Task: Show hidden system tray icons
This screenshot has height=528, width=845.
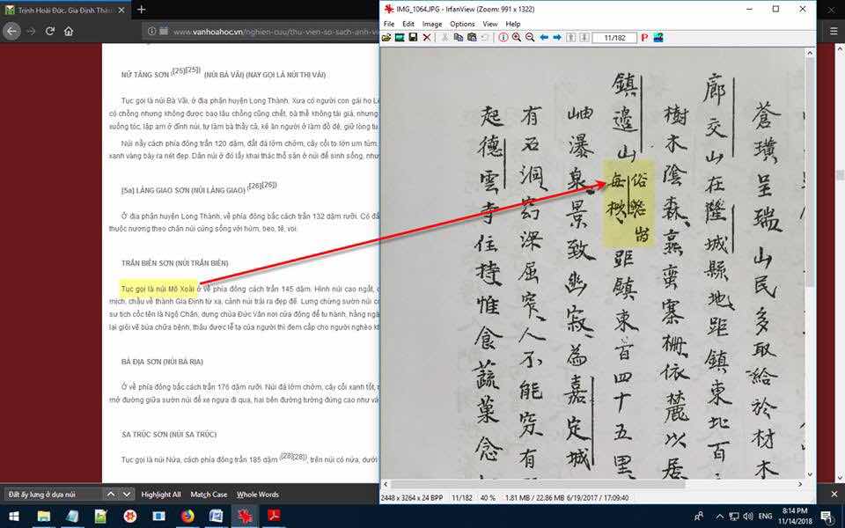Action: [719, 517]
